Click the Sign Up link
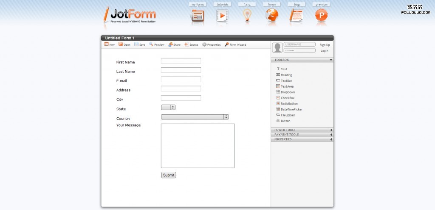435x210 pixels. click(325, 45)
